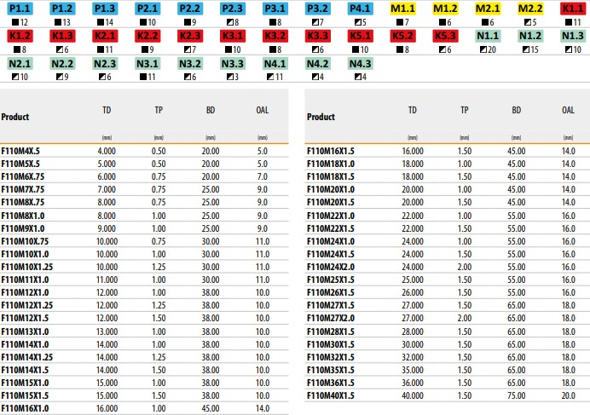Click the left table's Product column header

coord(15,117)
